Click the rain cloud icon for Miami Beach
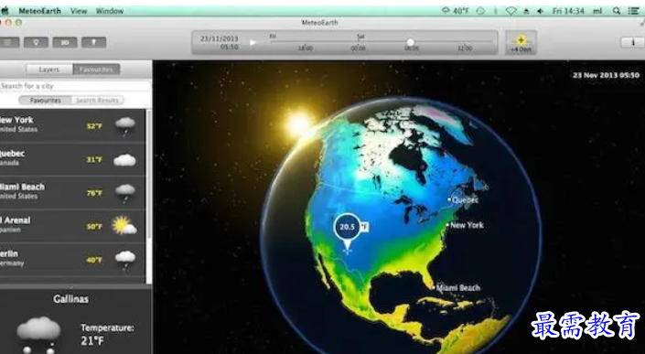Screen dimensions: 645x354 (125, 193)
